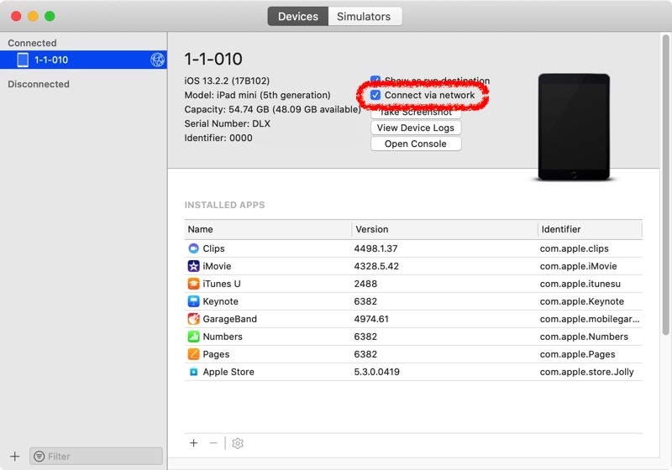Switch to the Simulators tab
Image resolution: width=672 pixels, height=470 pixels.
coord(365,16)
